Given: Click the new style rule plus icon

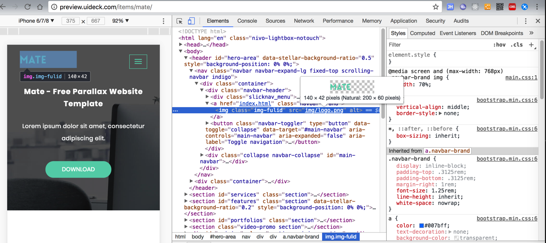Looking at the screenshot, I should pyautogui.click(x=531, y=45).
